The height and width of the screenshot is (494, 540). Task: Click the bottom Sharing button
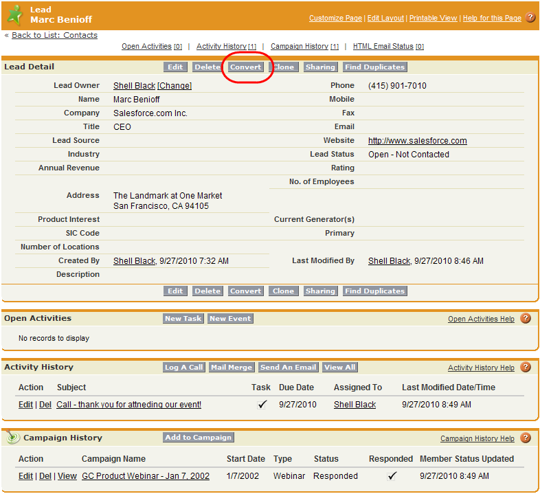(x=320, y=291)
